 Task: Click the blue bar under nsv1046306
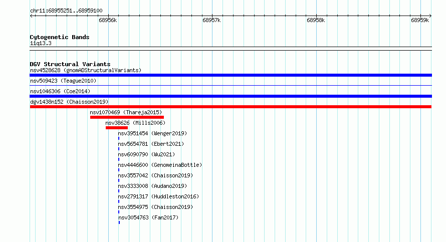coord(231,96)
